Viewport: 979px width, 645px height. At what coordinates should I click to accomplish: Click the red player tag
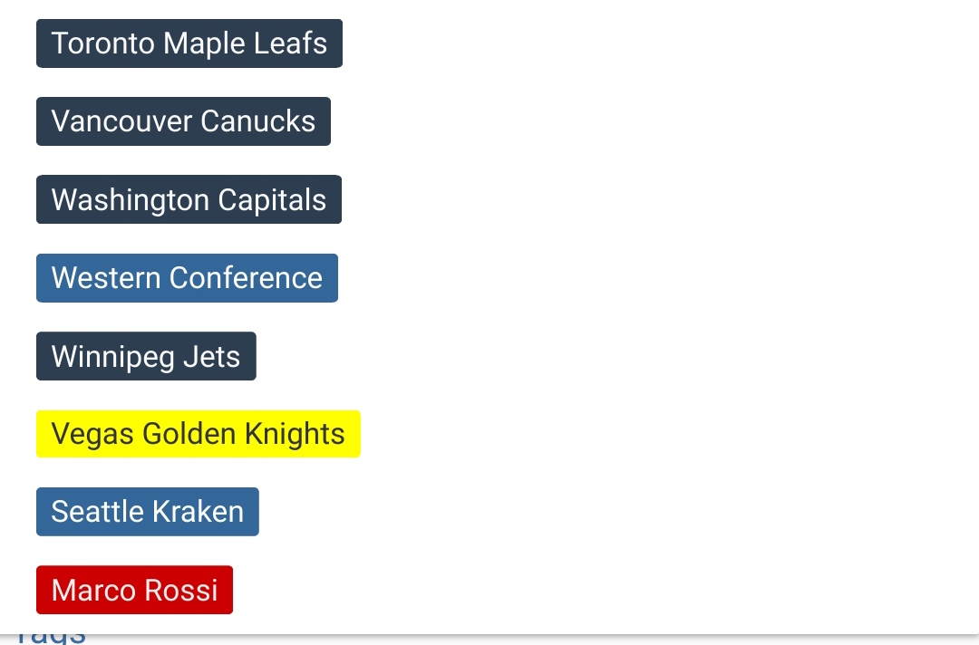134,590
